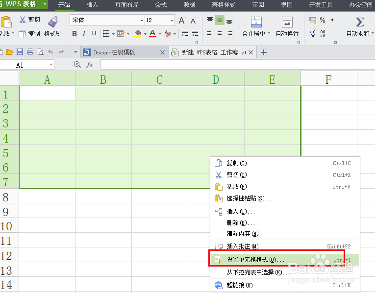This screenshot has width=375, height=293.
Task: Toggle middle vertical alignment
Action: pyautogui.click(x=220, y=20)
